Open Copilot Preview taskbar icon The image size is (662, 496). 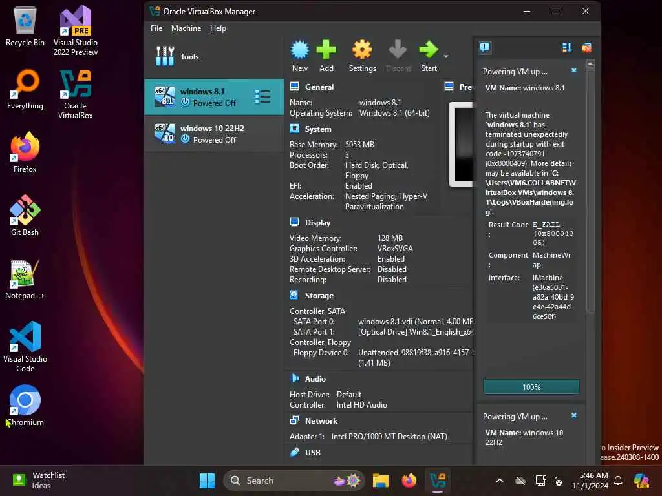pos(641,480)
